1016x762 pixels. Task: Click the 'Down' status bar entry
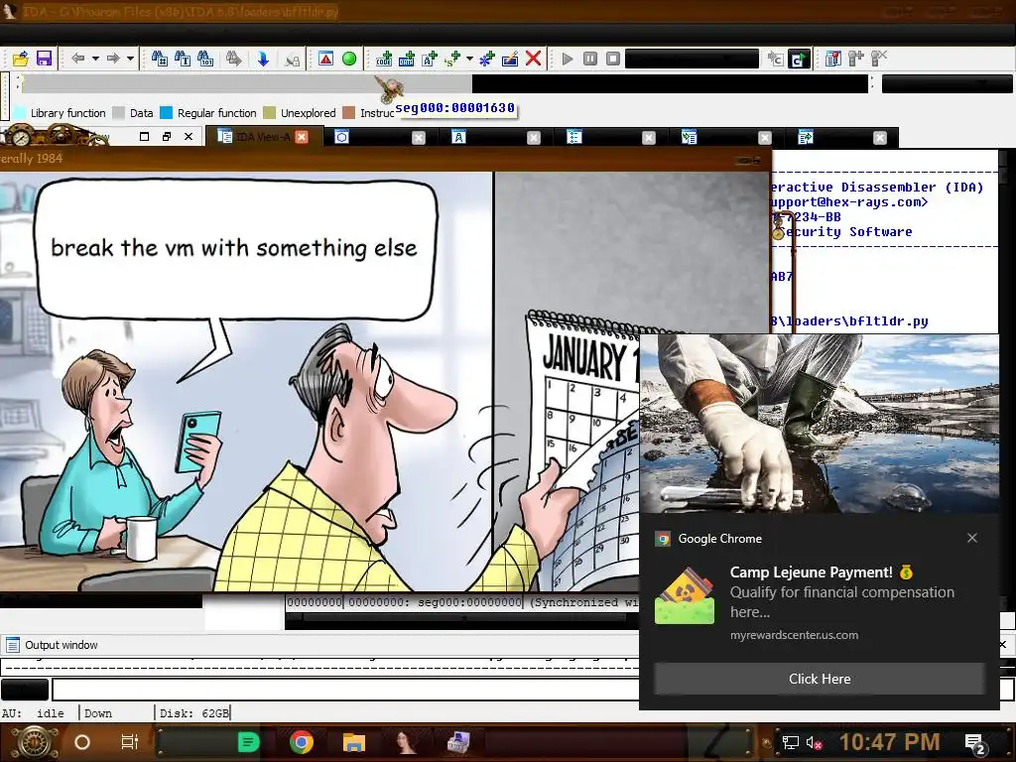pos(98,712)
